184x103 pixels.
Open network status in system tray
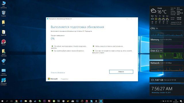click(168, 101)
